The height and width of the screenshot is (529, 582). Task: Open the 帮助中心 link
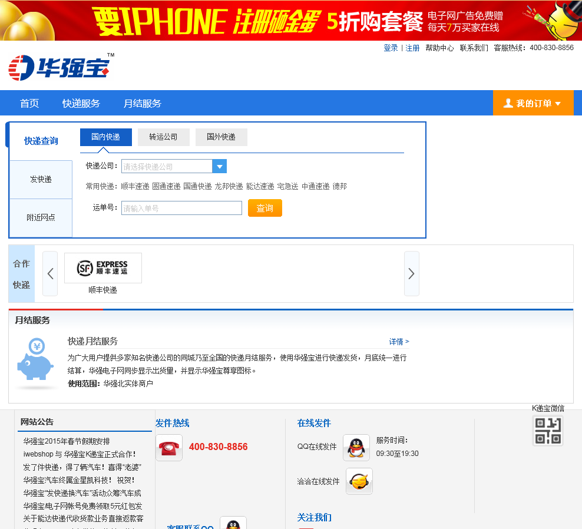[439, 48]
